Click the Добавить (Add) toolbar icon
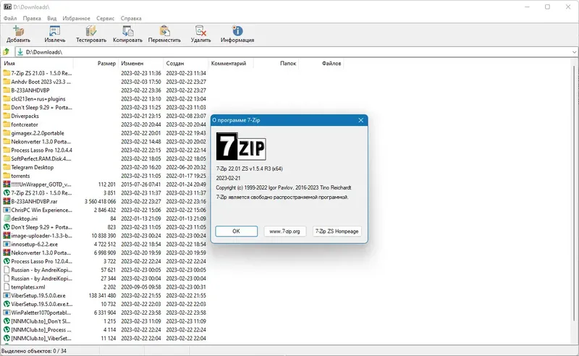The height and width of the screenshot is (356, 579). coord(18,30)
